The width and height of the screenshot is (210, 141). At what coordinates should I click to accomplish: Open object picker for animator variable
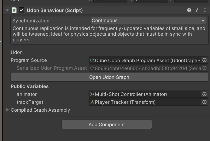[x=204, y=94]
